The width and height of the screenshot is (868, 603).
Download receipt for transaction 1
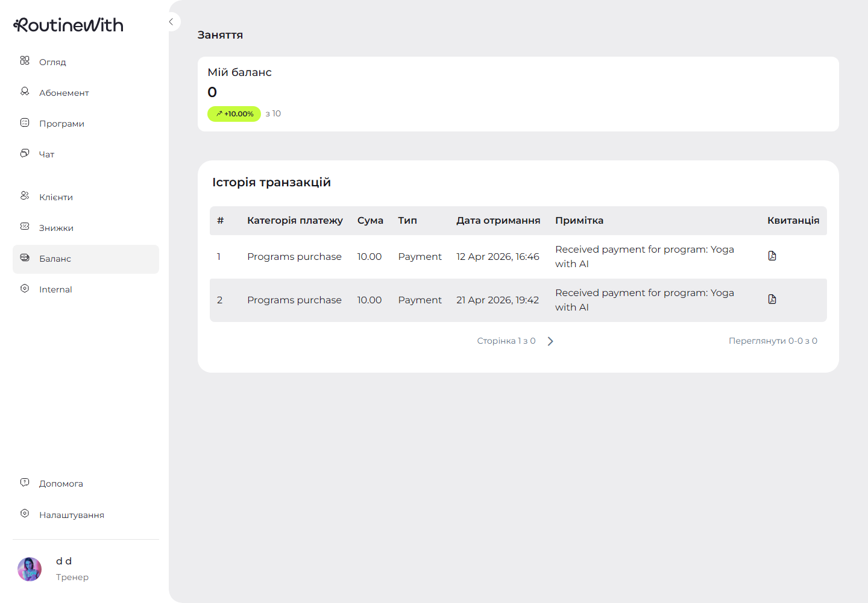click(772, 256)
